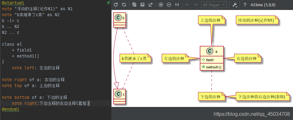Screen dimensions: 293x120
Task: Click the 'note bottom of a' code line
Action: tap(35, 97)
